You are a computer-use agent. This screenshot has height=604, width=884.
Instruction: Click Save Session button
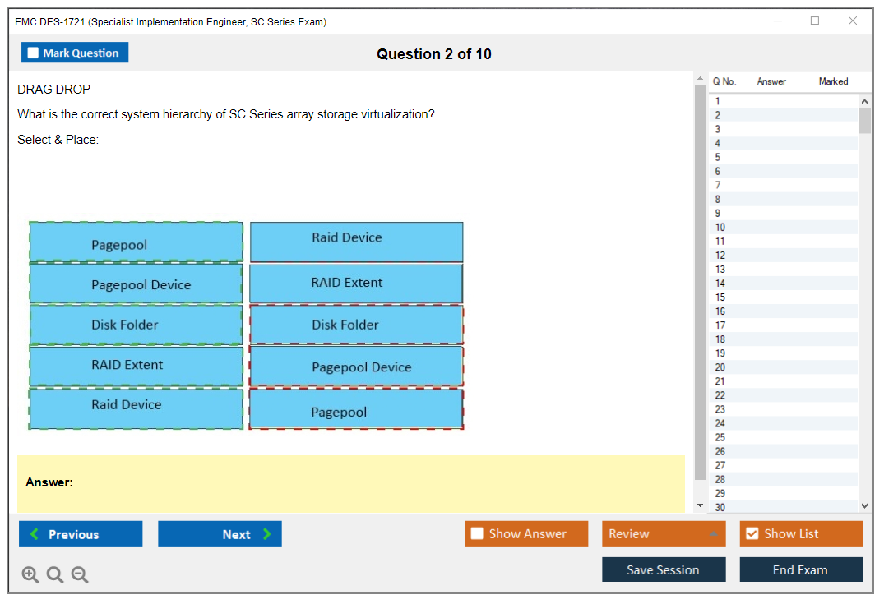tap(663, 569)
